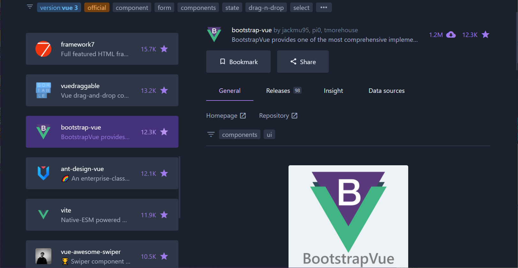Click the 11.9K star count

click(148, 215)
